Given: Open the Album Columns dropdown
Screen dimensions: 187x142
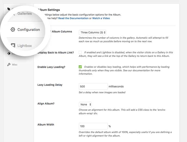Looking at the screenshot, I should coord(93,32).
